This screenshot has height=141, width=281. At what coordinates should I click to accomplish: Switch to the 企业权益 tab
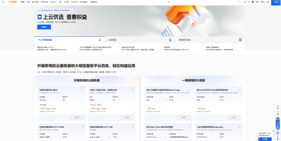112,40
